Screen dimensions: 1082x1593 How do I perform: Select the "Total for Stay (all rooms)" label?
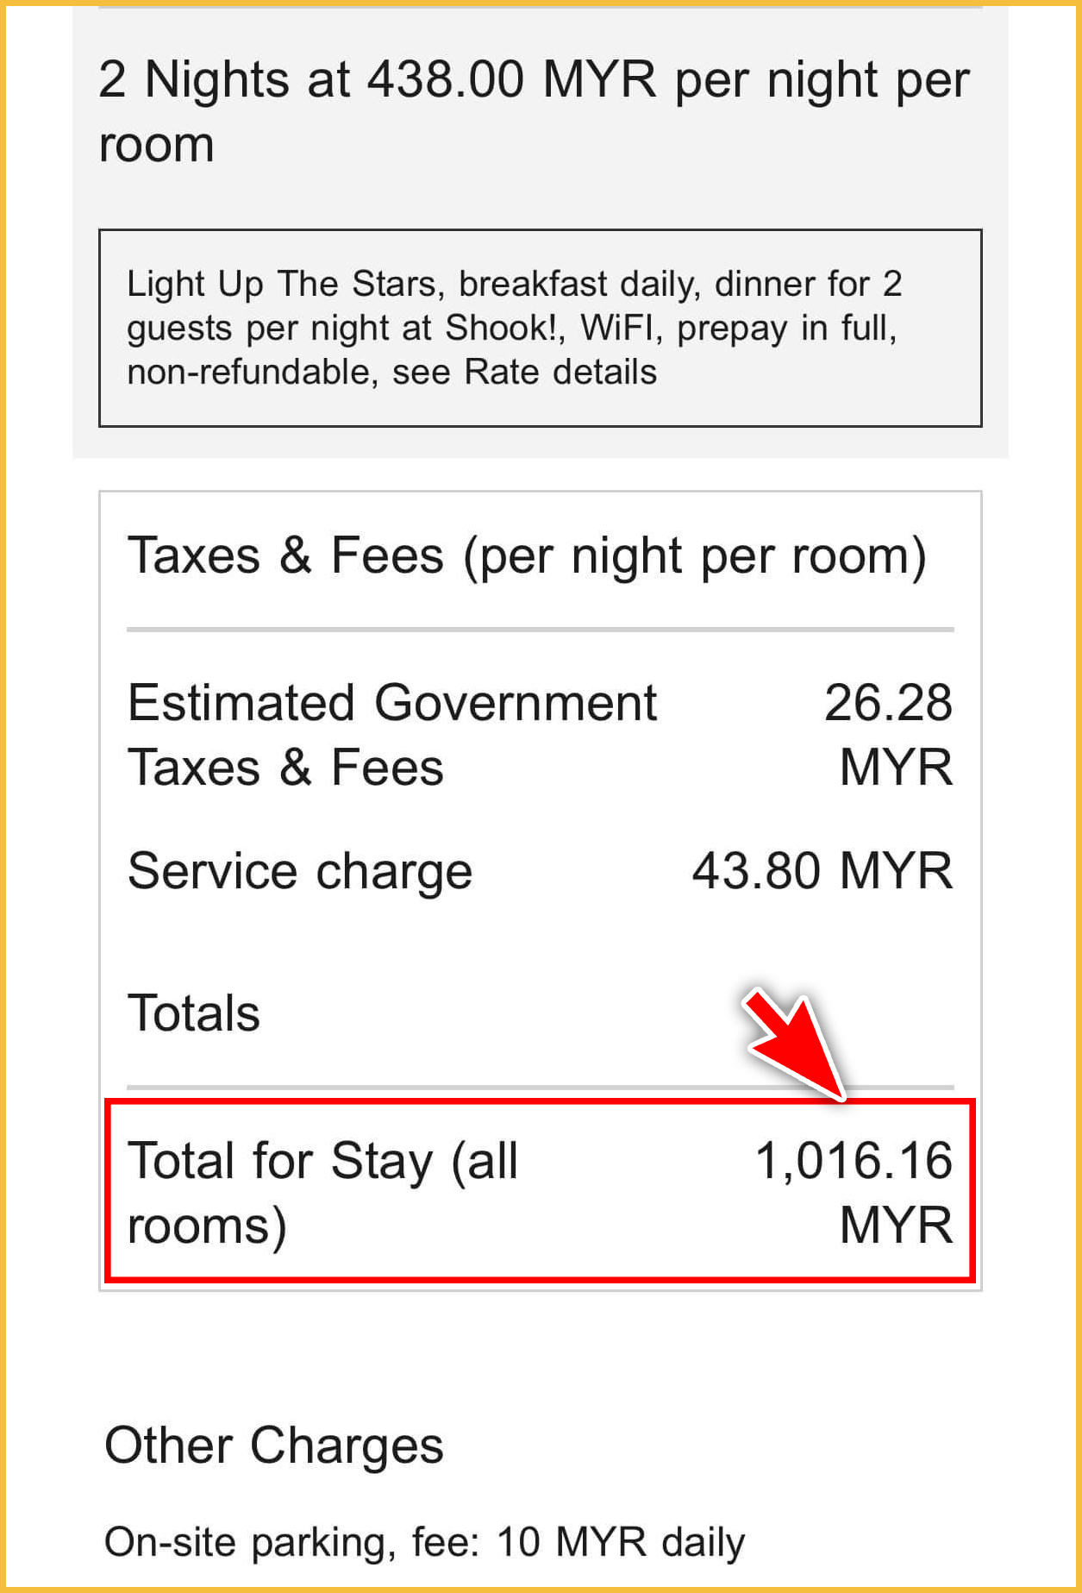322,1193
